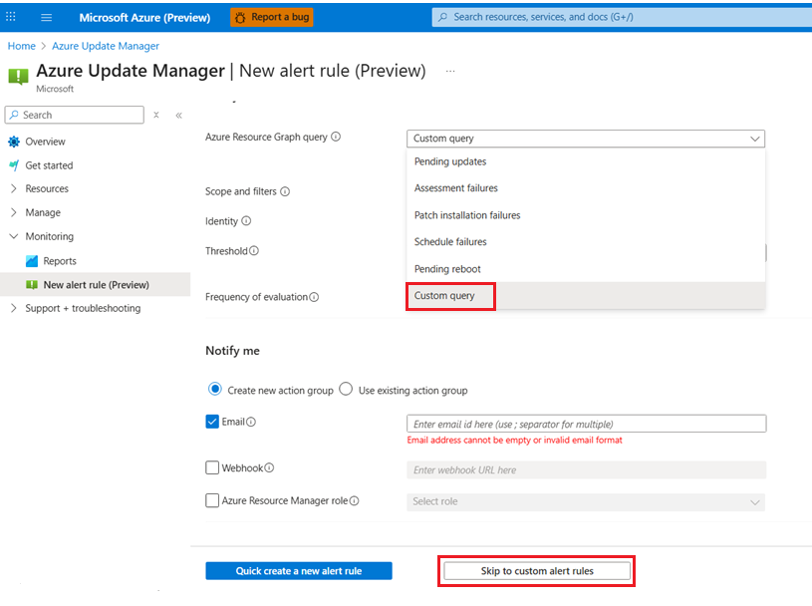Uncheck the Email checkbox
Screen dimensions: 812x606
point(212,422)
